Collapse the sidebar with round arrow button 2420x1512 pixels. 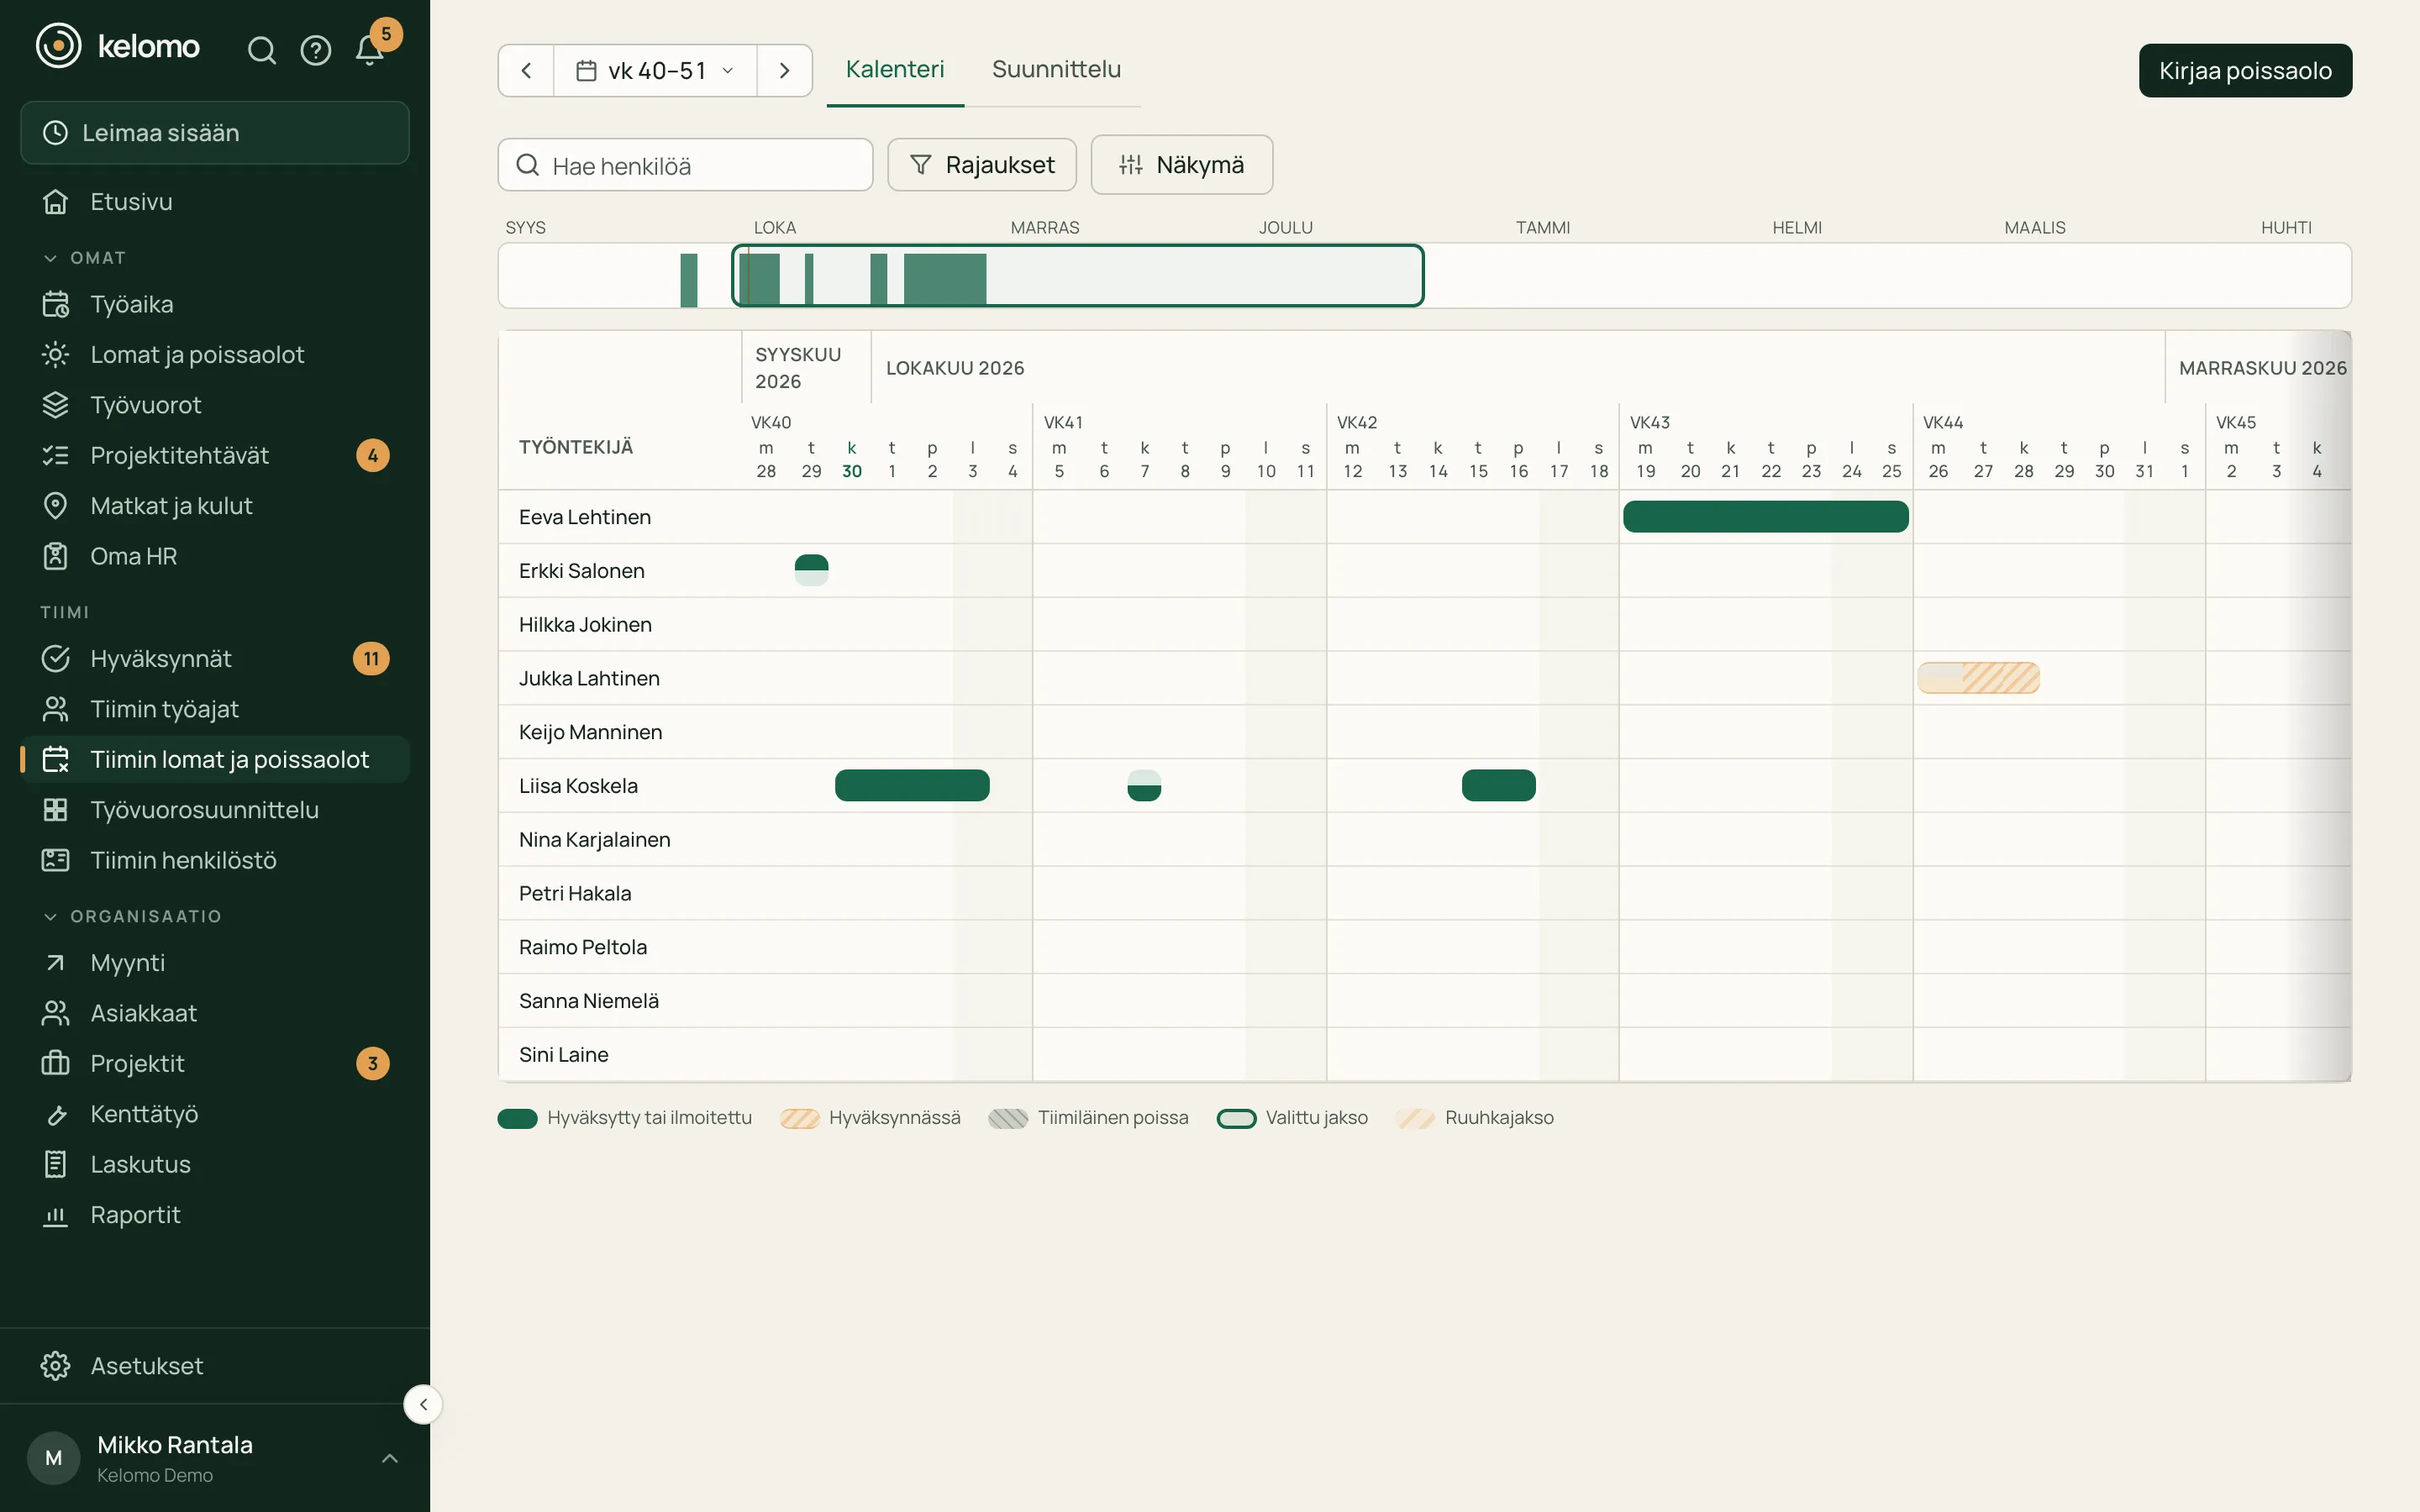tap(423, 1405)
